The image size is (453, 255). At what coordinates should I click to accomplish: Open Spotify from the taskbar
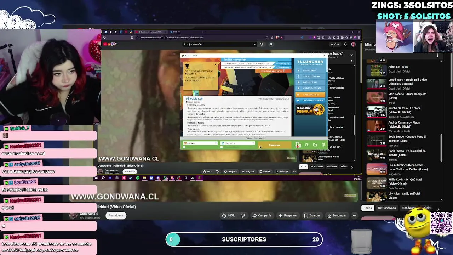click(x=138, y=178)
